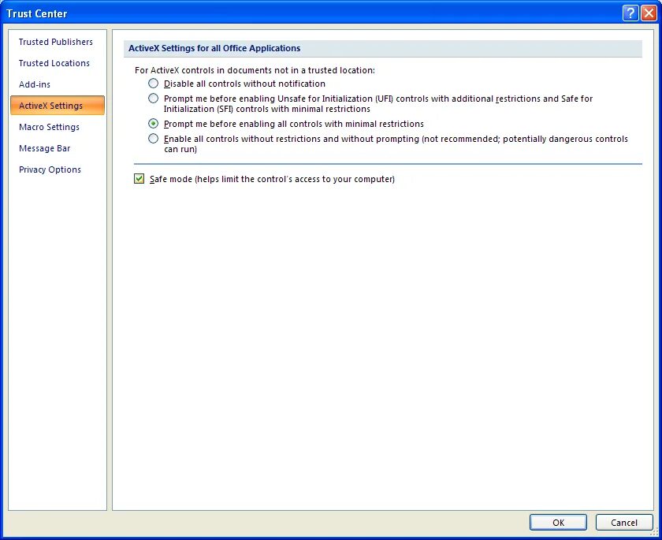Screen dimensions: 662x540
Task: Click the ActiveX Settings for all Office Applications heading
Action: tap(214, 48)
